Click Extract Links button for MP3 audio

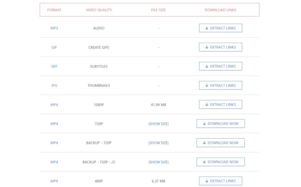(x=220, y=28)
